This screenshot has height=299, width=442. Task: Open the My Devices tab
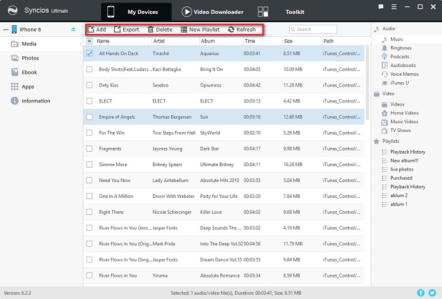(136, 12)
